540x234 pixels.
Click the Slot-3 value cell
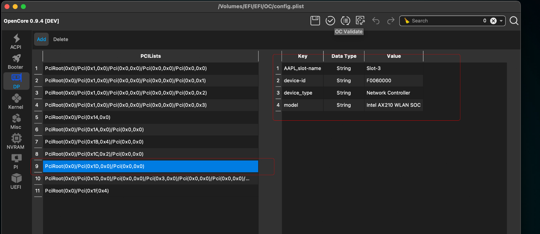(x=394, y=68)
